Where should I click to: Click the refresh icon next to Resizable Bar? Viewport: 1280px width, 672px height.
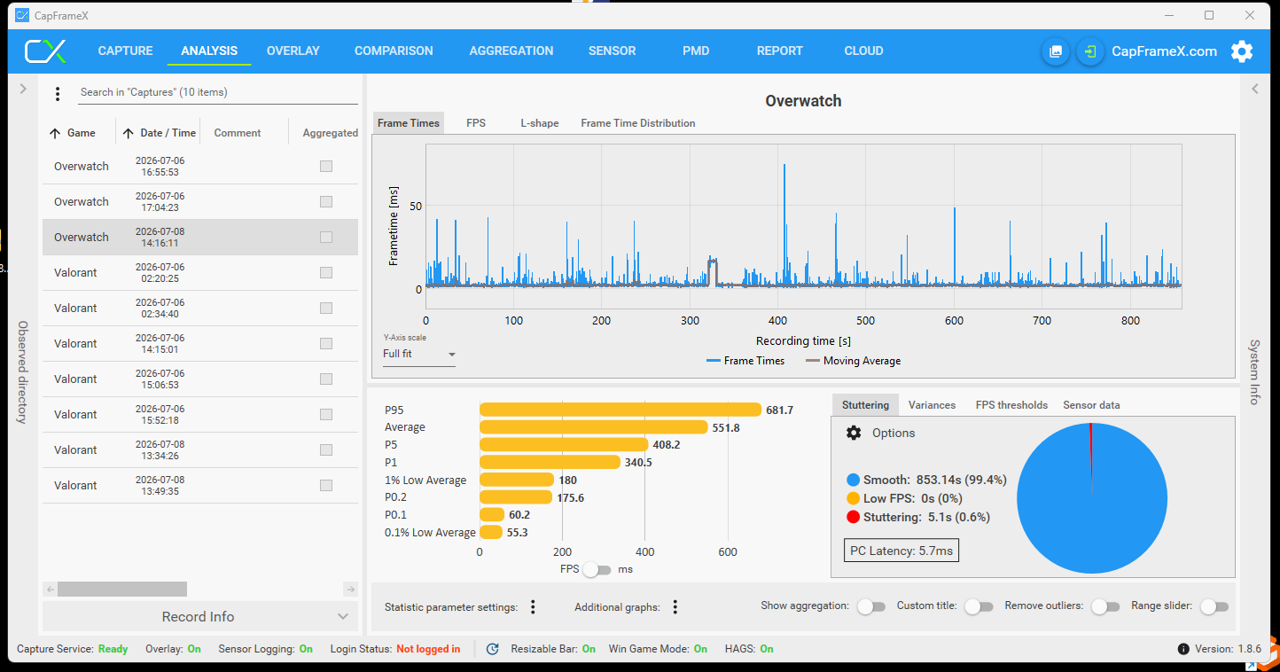(493, 649)
